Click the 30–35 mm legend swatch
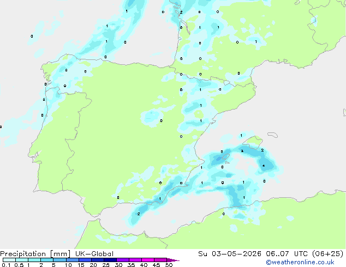The width and height of the screenshot is (346, 267). [x=122, y=260]
